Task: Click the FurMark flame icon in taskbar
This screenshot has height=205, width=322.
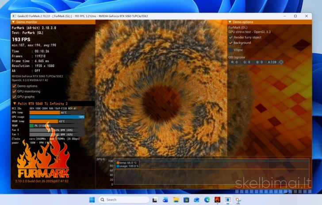Action: coord(218,200)
